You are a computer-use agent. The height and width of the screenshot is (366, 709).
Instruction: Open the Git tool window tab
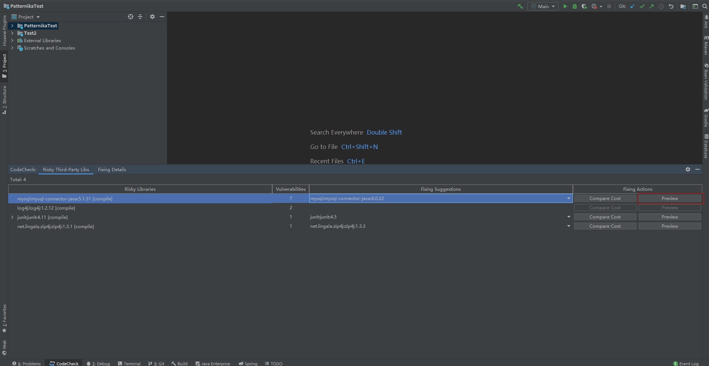(x=156, y=363)
